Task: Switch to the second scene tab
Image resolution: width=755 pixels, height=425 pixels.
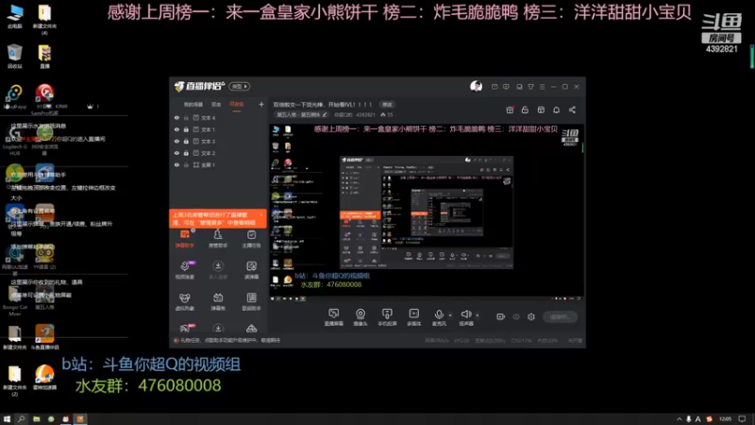Action: click(x=216, y=105)
